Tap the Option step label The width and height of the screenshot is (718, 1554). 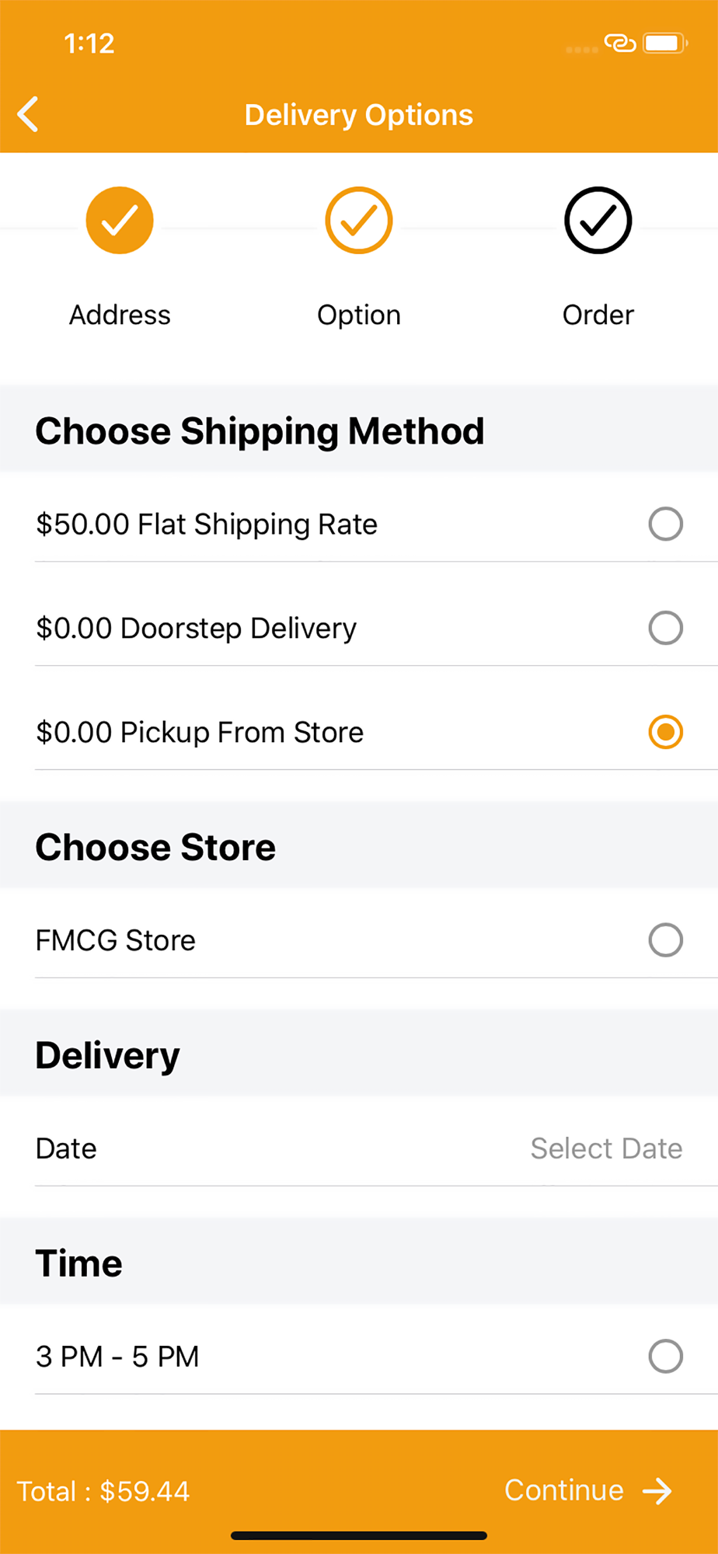point(359,315)
